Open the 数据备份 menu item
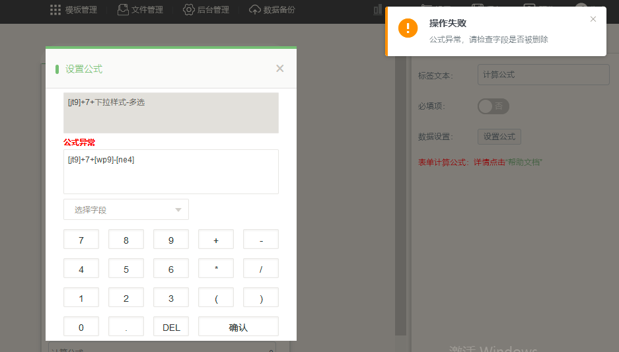 279,10
